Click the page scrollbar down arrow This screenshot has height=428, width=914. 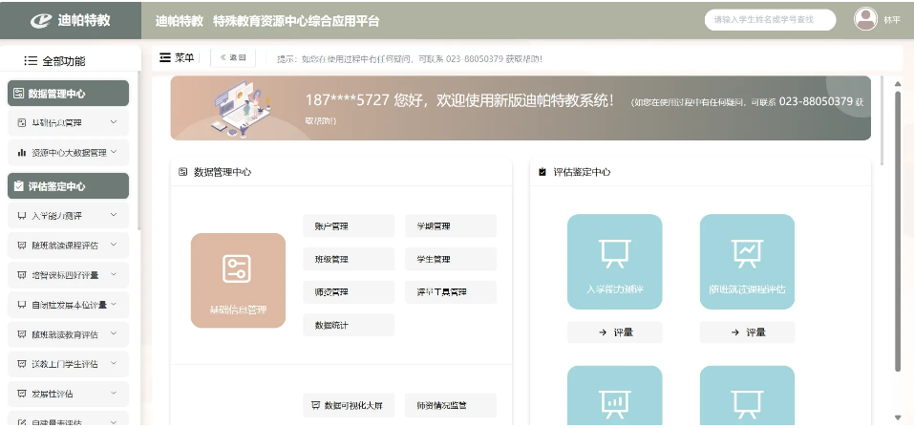click(x=897, y=417)
